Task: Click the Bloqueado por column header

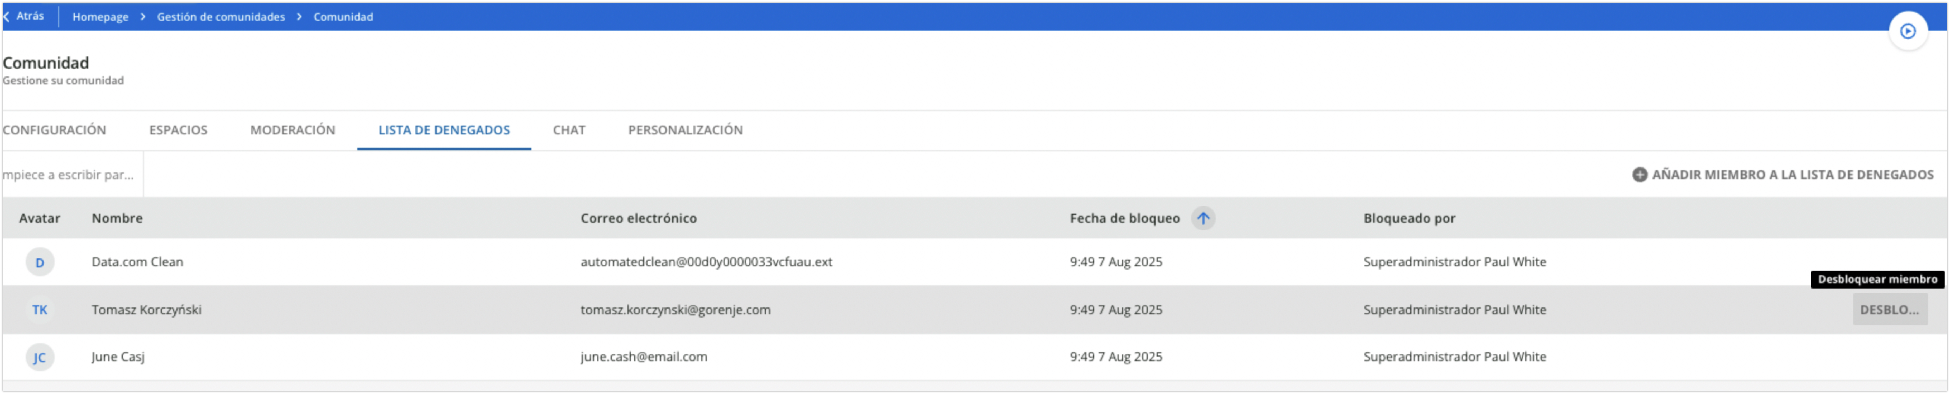Action: click(x=1409, y=218)
